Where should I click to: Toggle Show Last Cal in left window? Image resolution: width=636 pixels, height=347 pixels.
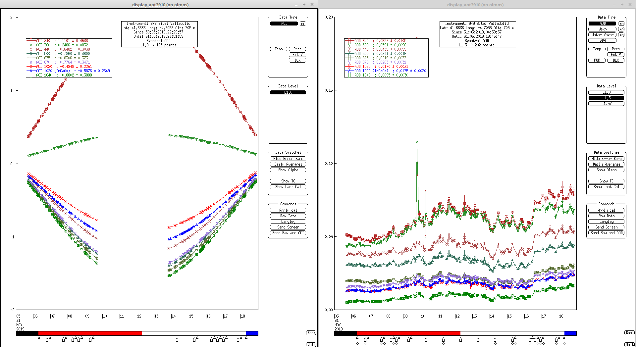pyautogui.click(x=288, y=187)
